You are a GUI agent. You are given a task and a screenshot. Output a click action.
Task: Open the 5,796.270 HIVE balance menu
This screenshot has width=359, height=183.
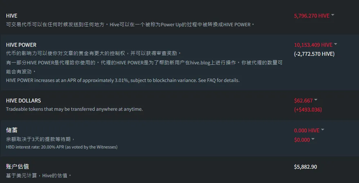pos(312,16)
